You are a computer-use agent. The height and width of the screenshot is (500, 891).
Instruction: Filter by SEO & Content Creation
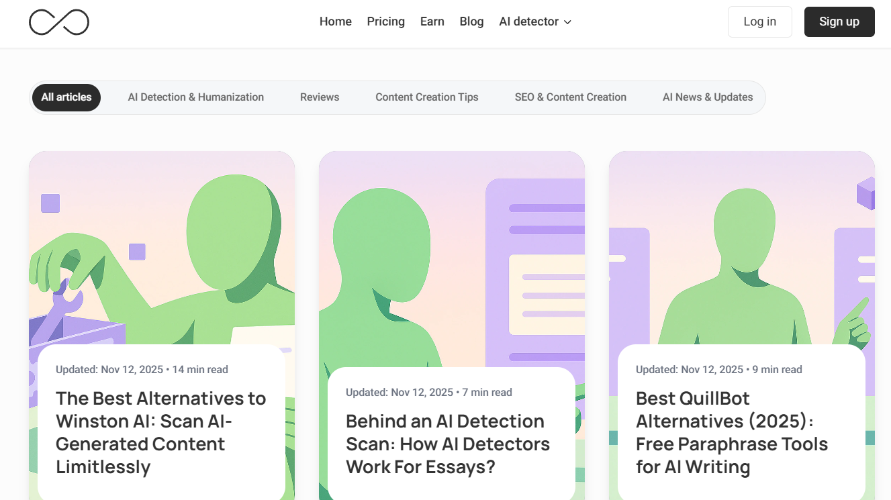click(x=571, y=97)
